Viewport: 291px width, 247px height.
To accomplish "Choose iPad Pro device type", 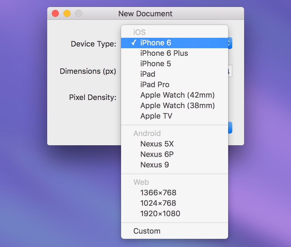I will [174, 85].
